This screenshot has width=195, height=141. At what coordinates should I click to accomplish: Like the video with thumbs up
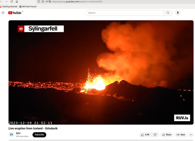(x=145, y=135)
